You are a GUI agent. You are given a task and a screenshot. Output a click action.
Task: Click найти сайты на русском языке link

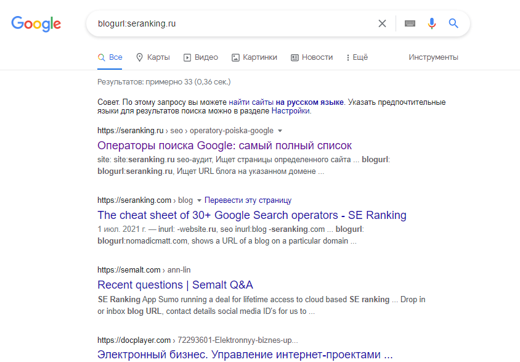(x=286, y=102)
